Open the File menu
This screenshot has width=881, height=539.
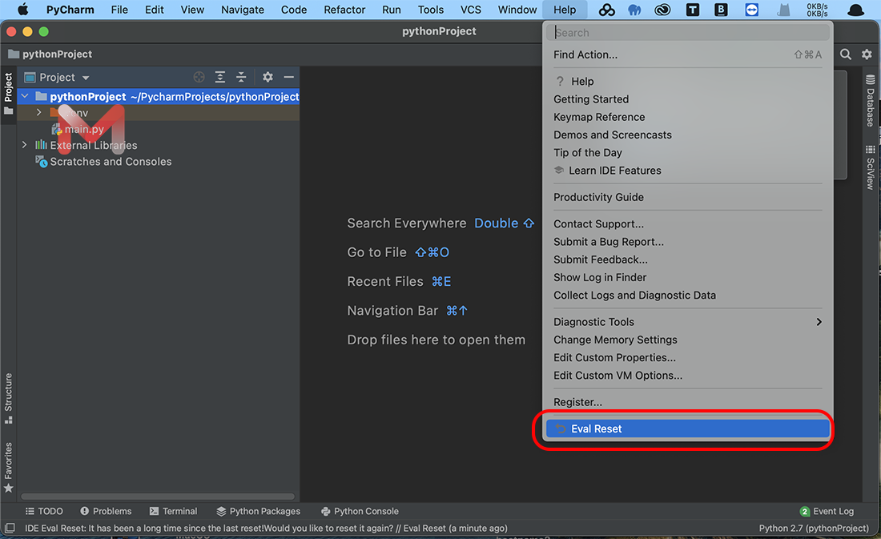click(119, 10)
